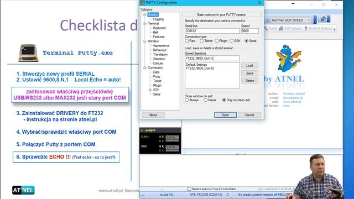Click the Save session button
Screen dimensions: 354x199
(249, 73)
